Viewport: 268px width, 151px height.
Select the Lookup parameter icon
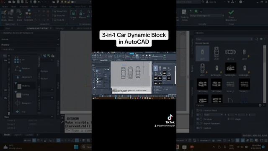pyautogui.click(x=18, y=95)
